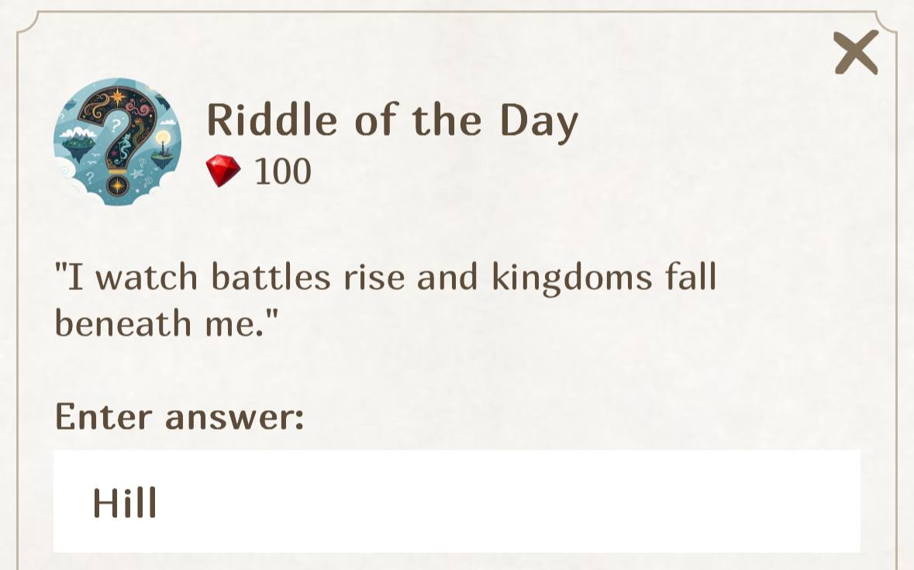This screenshot has width=914, height=570.
Task: Click the "Enter answer:" label
Action: [179, 416]
